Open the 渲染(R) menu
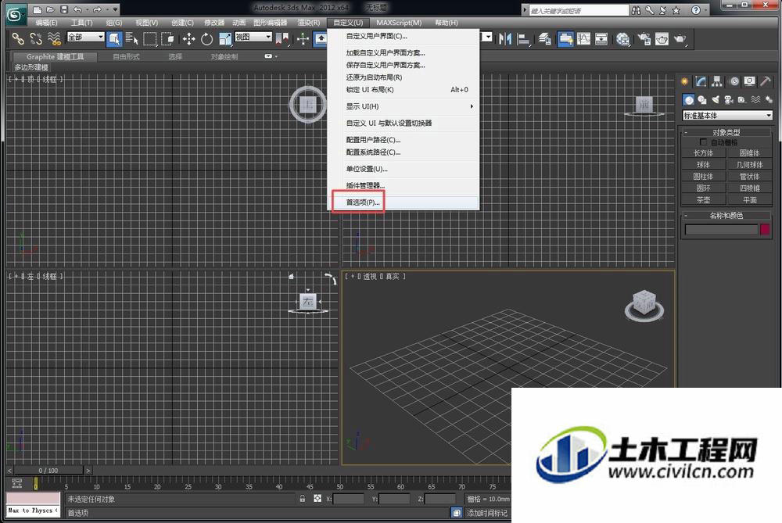Viewport: 782px width, 523px height. pos(309,23)
